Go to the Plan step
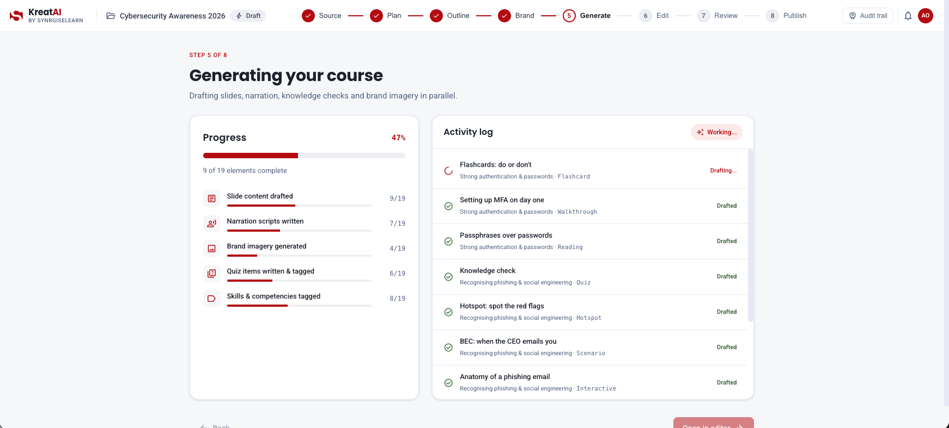Image resolution: width=949 pixels, height=428 pixels. pos(386,16)
